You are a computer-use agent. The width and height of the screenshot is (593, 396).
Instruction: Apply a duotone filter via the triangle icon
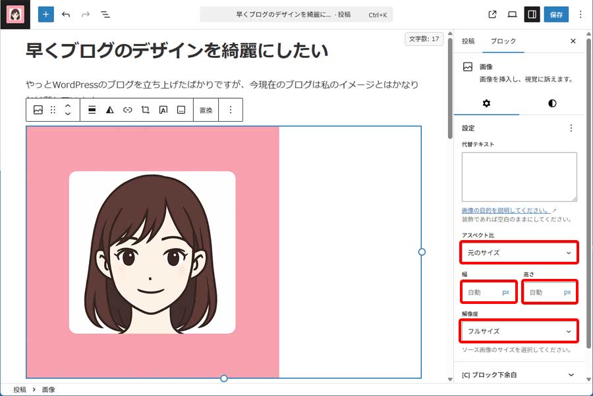110,110
